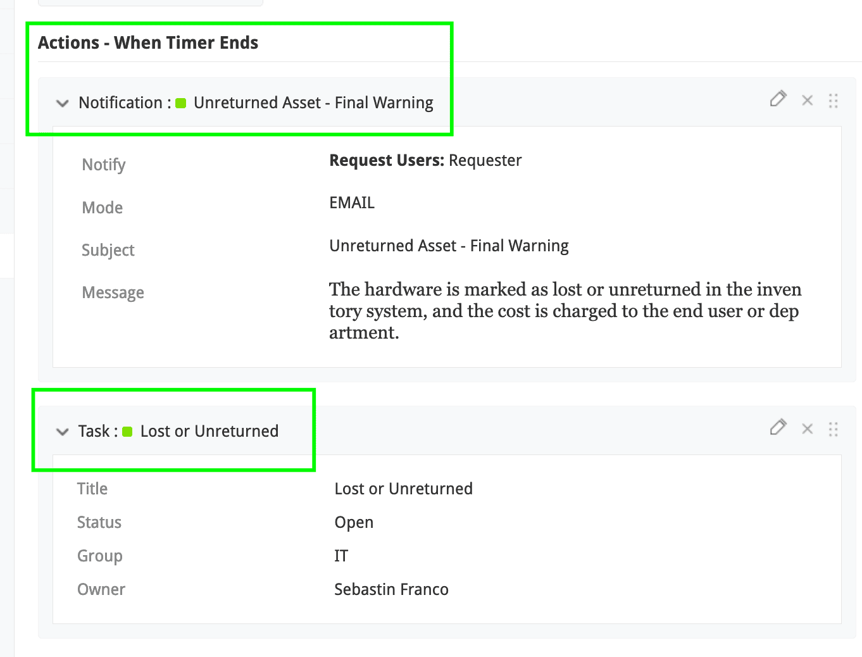
Task: Grab the drag handle of the Notification action
Action: point(833,101)
